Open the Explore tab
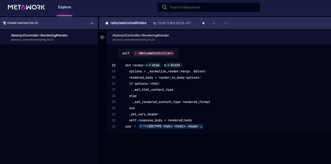The height and width of the screenshot is (164, 331). coord(65,7)
